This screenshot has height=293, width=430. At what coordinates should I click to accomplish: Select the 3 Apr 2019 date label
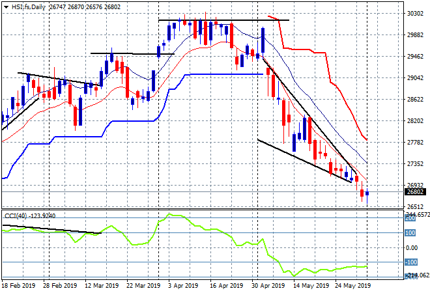pyautogui.click(x=183, y=286)
